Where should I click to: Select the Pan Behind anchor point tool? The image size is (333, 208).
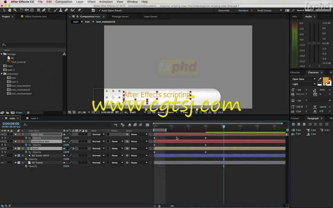coord(32,10)
